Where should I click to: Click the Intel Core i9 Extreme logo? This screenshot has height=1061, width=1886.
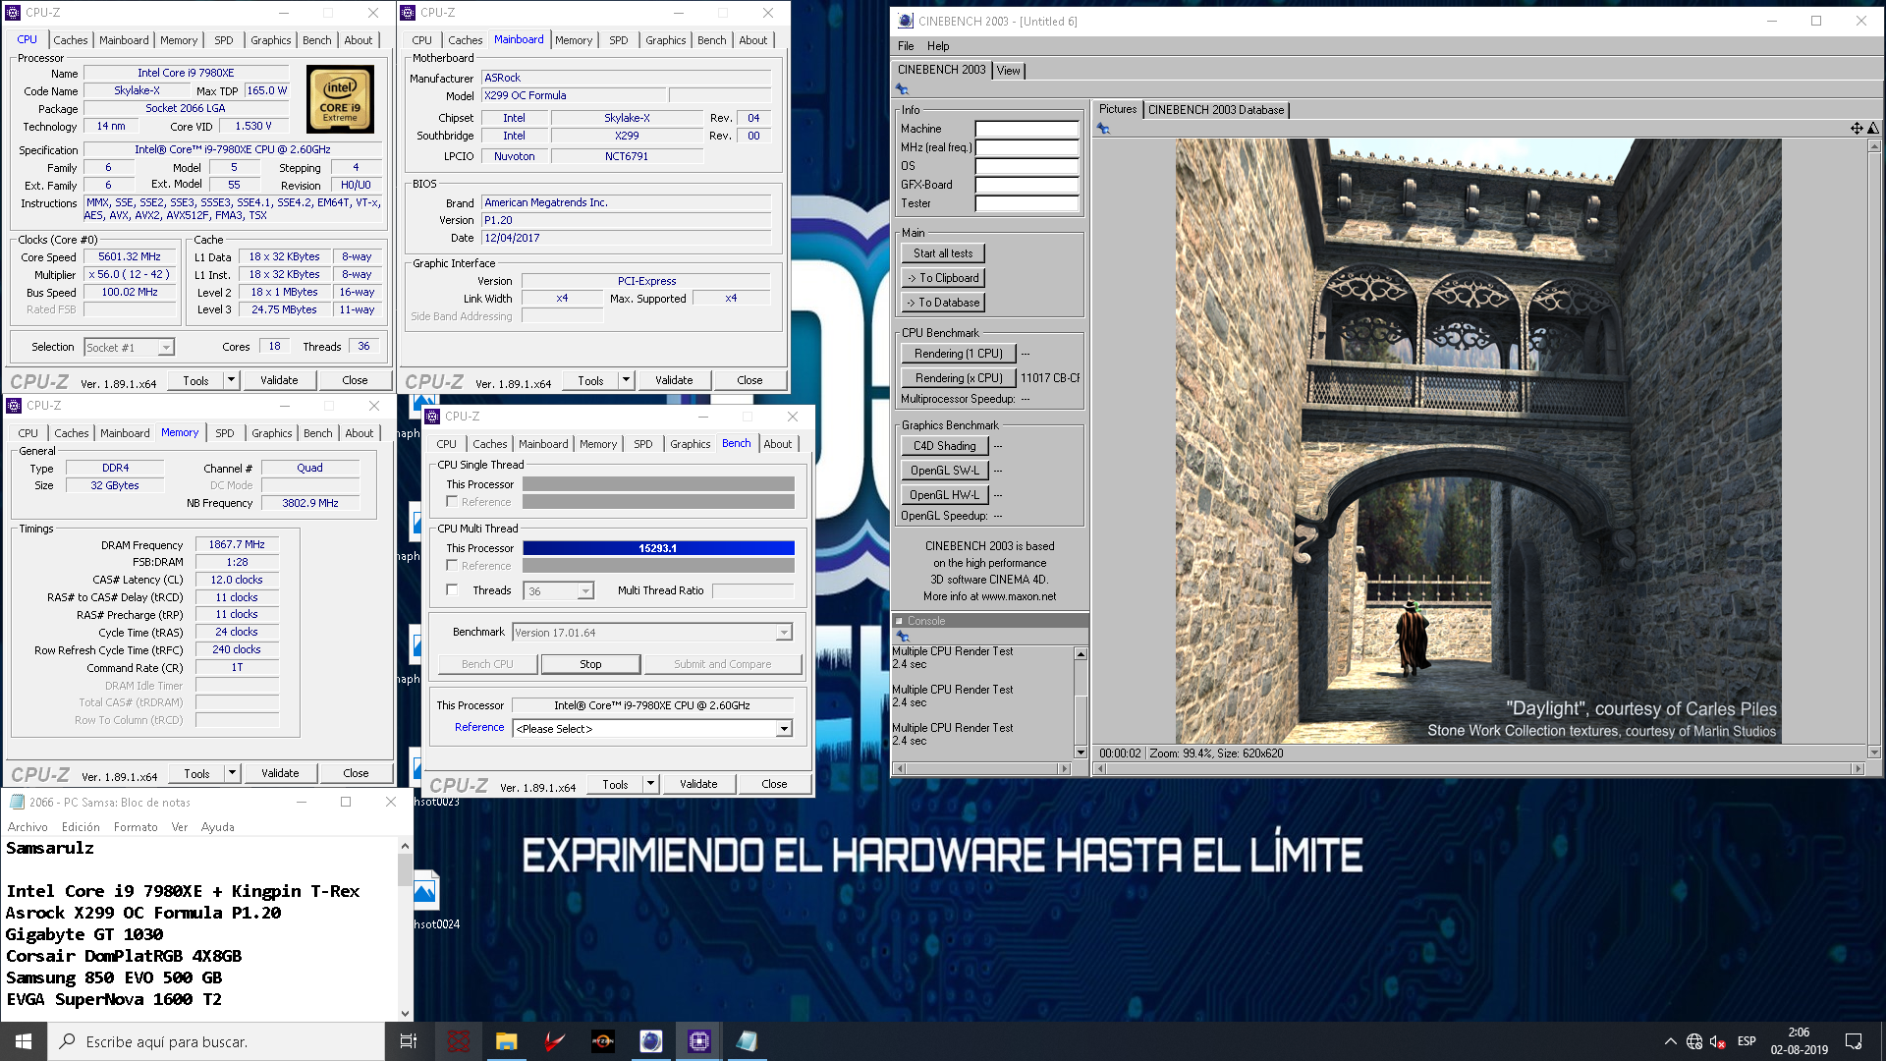point(340,99)
